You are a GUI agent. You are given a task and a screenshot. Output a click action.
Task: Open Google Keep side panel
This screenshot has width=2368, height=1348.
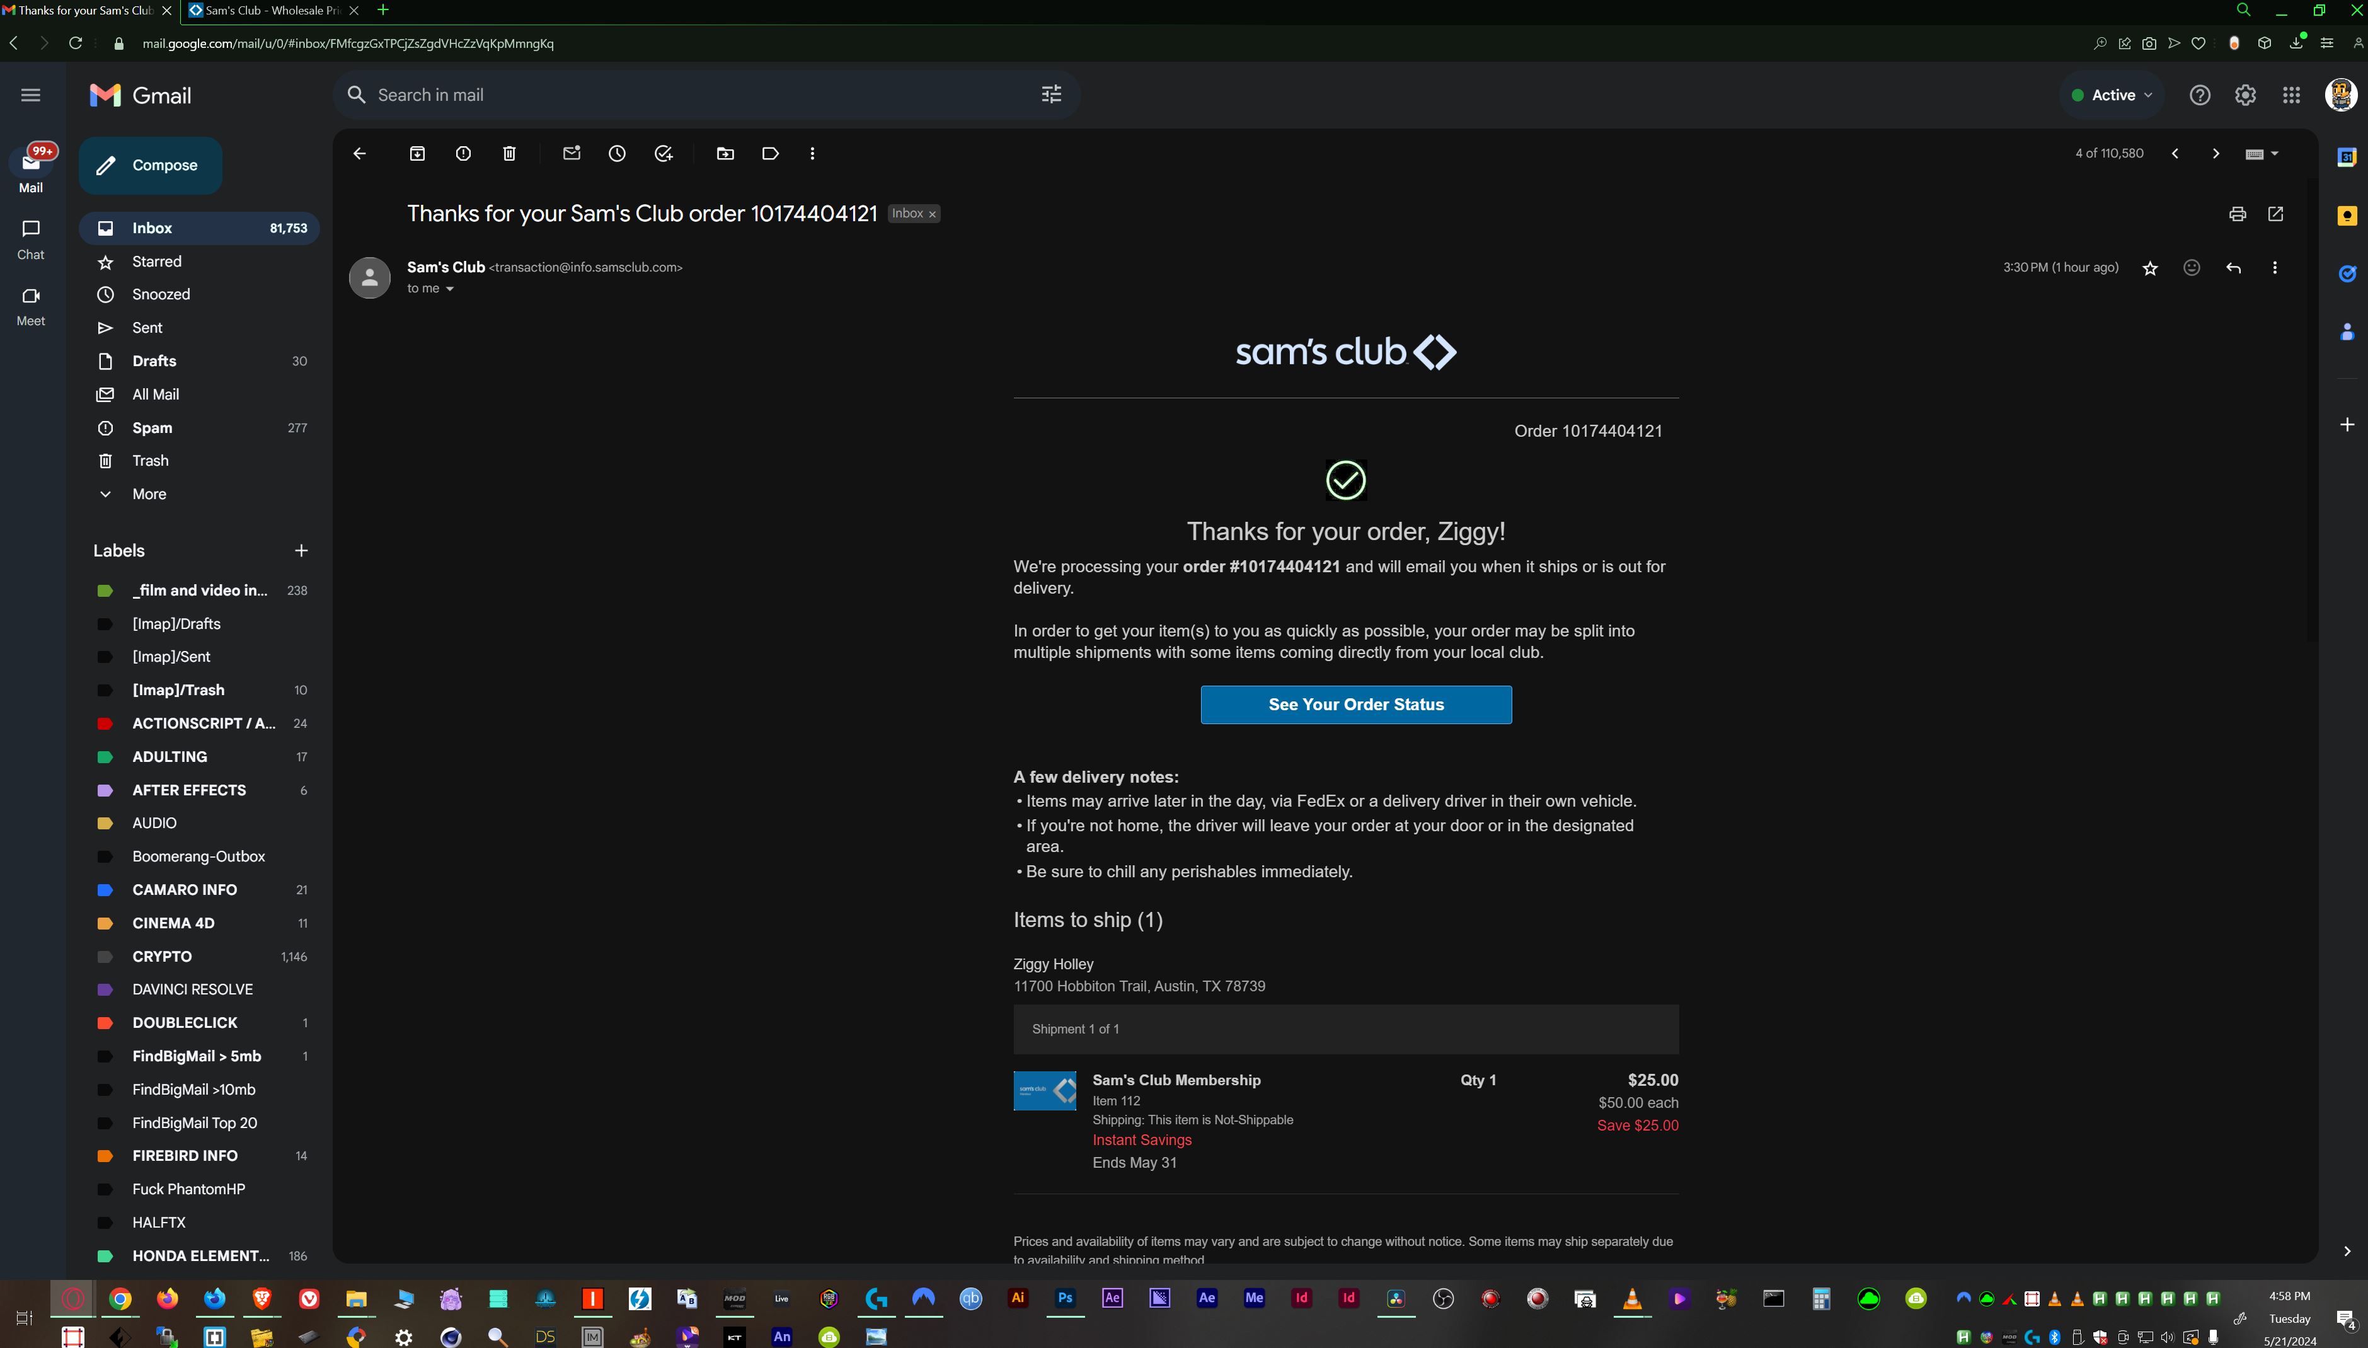[x=2347, y=216]
